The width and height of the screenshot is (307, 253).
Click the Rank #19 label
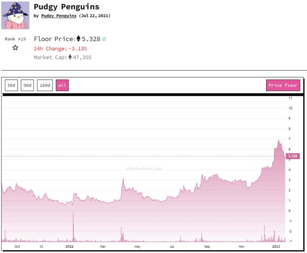[15, 39]
